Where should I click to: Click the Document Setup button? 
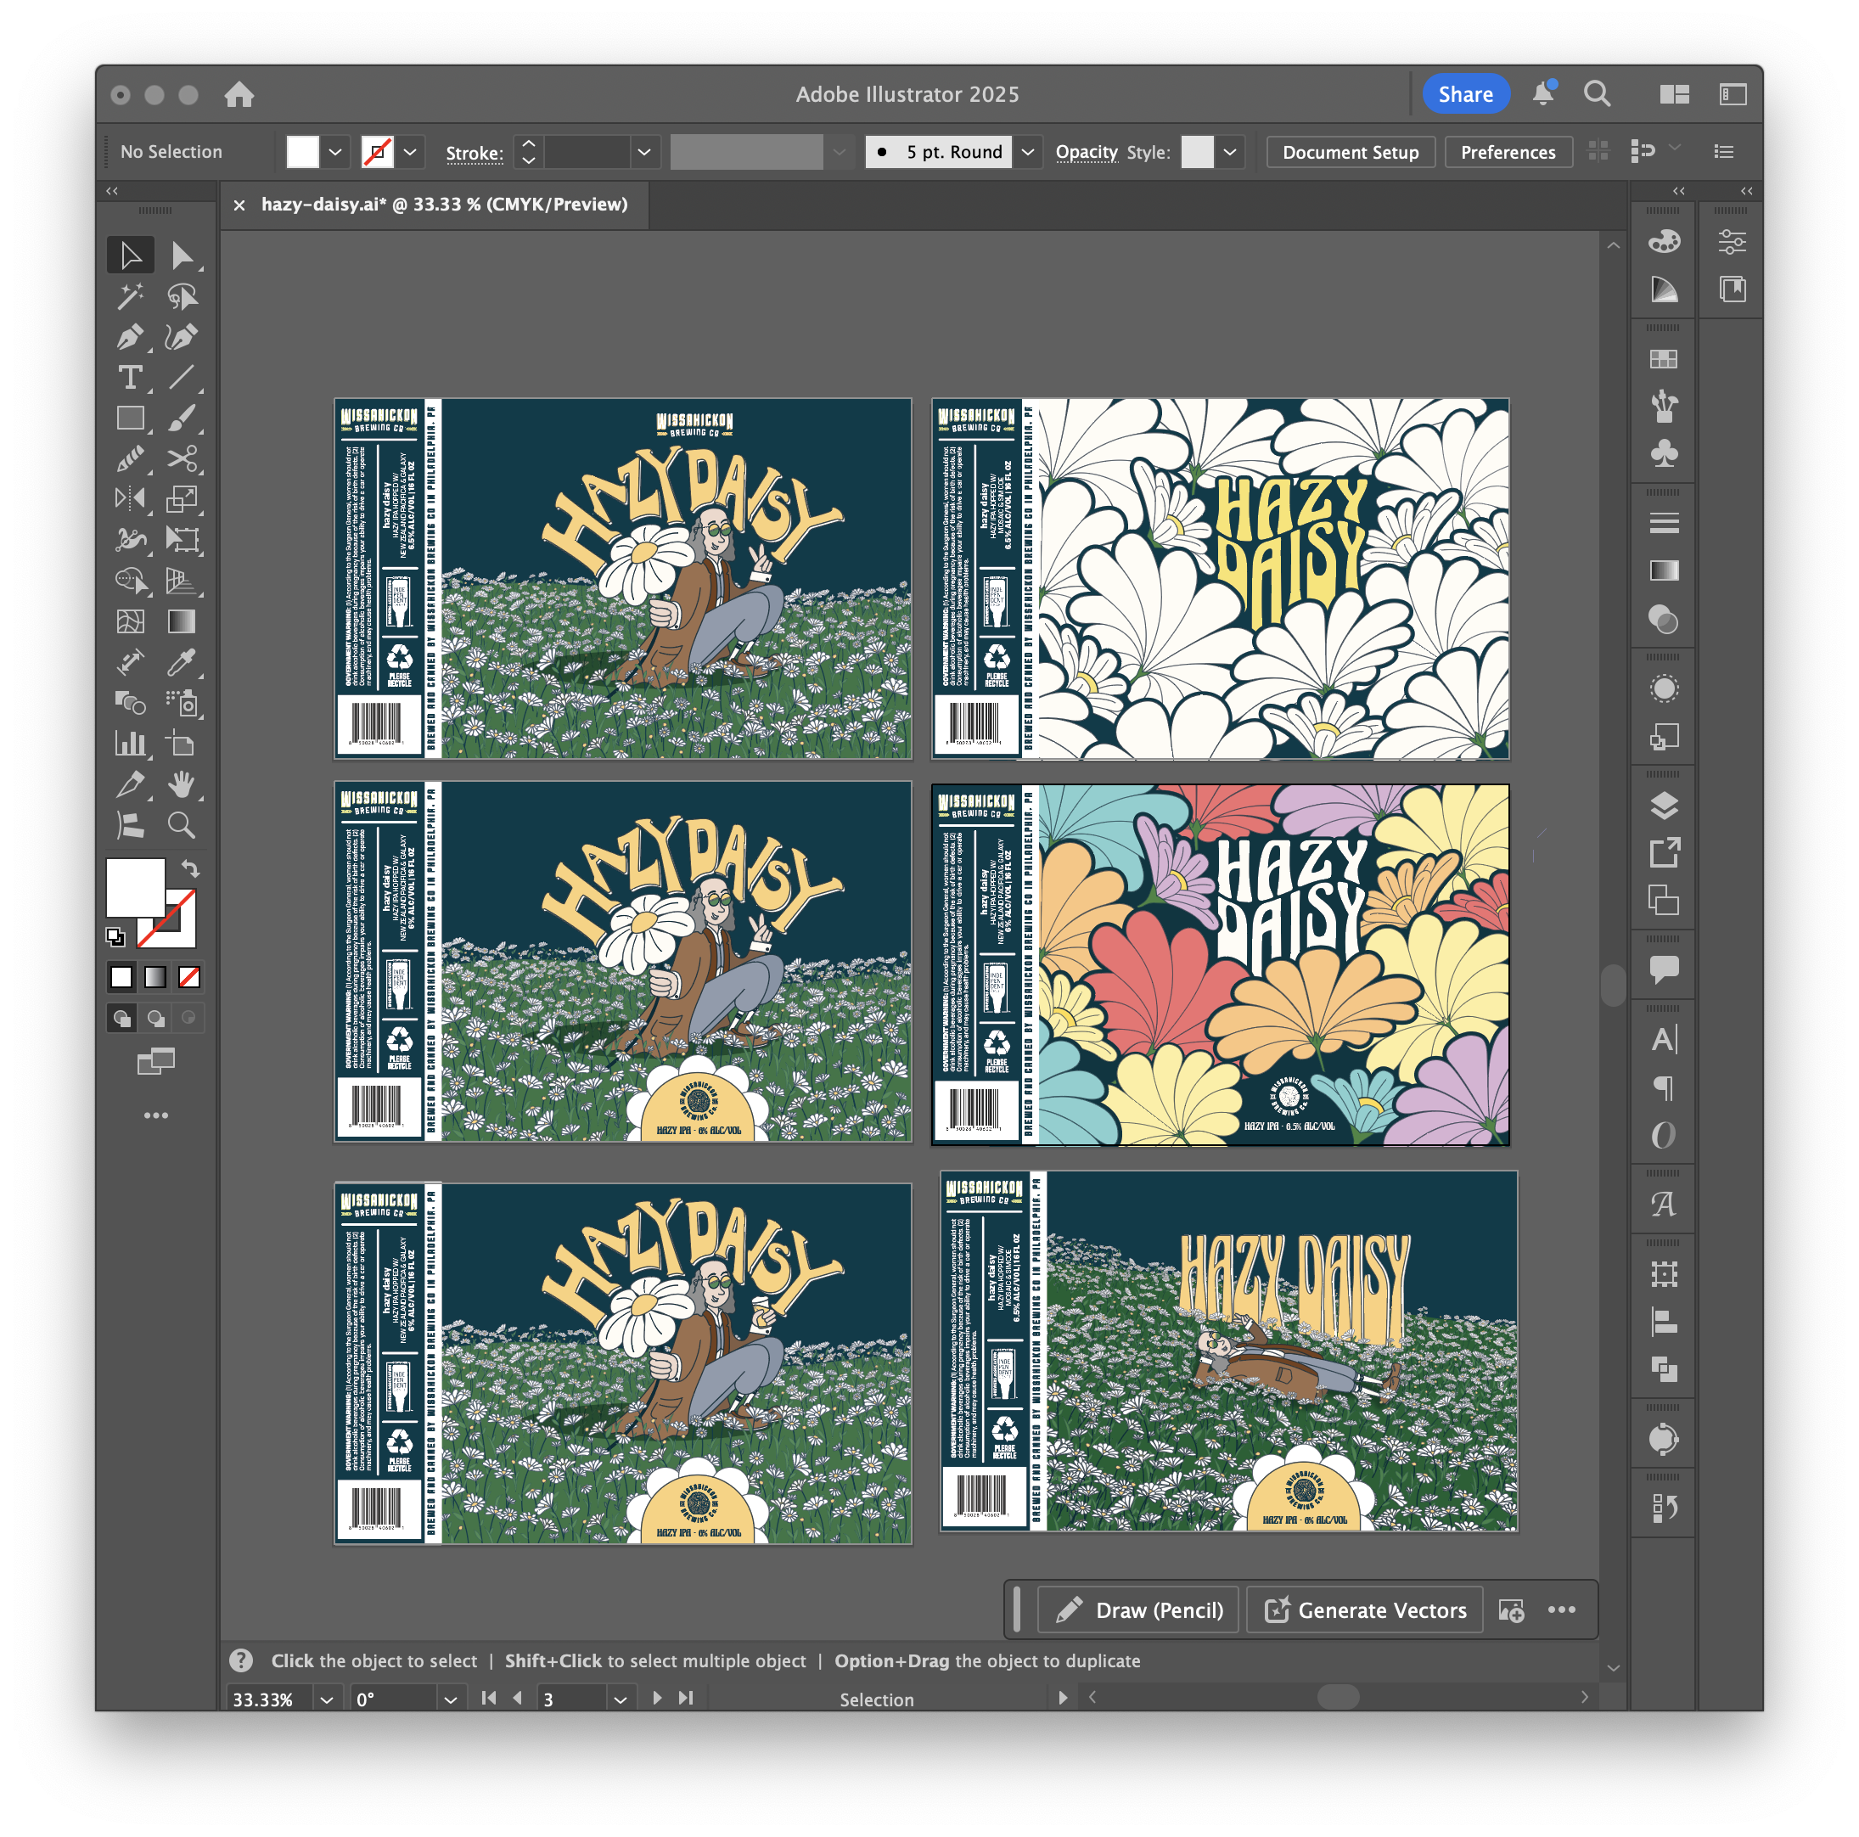pos(1349,152)
